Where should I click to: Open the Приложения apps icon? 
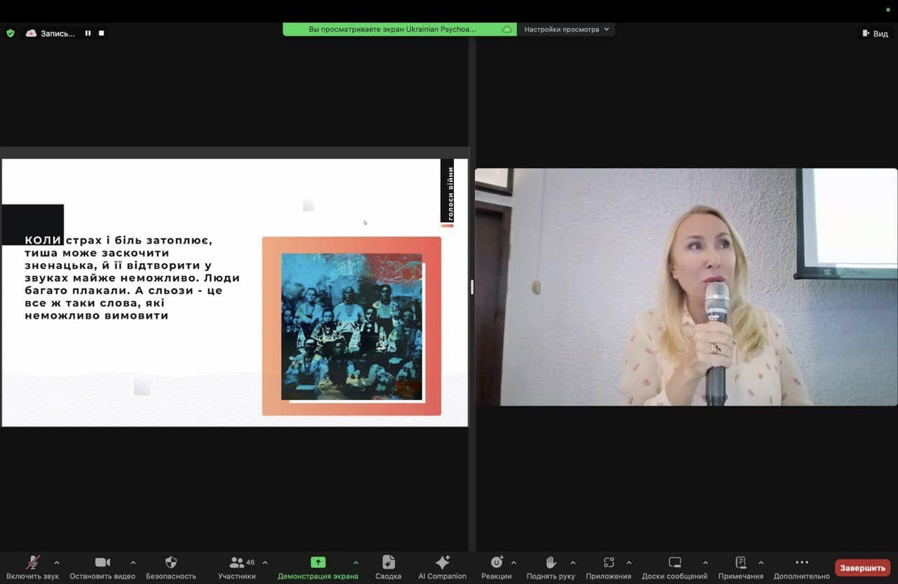(608, 562)
